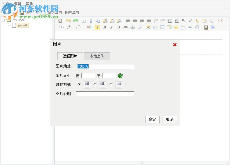This screenshot has height=165, width=230.
Task: Apply subscript formatting
Action: [184, 21]
